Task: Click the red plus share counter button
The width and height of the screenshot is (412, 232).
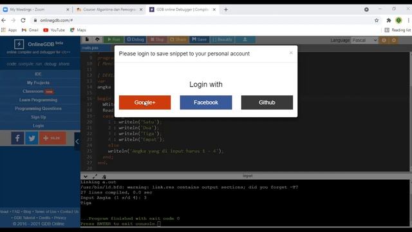Action: pyautogui.click(x=53, y=138)
